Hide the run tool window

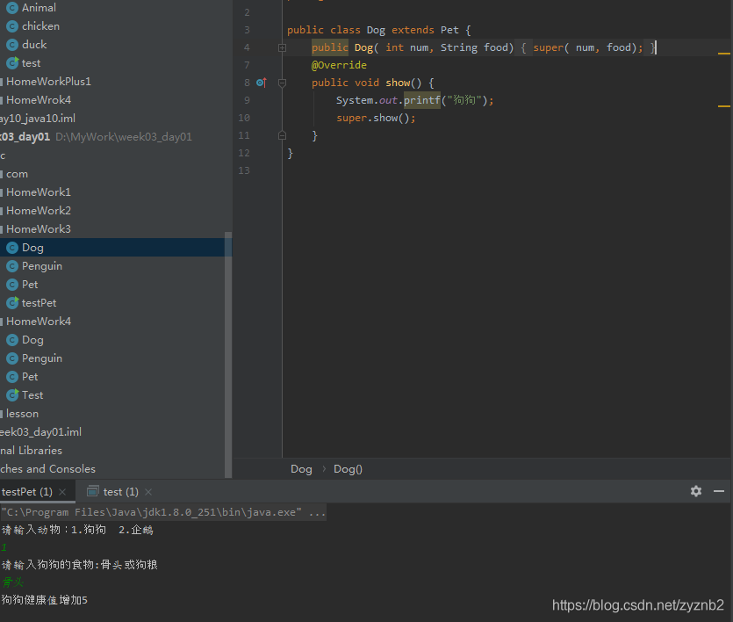click(x=718, y=491)
